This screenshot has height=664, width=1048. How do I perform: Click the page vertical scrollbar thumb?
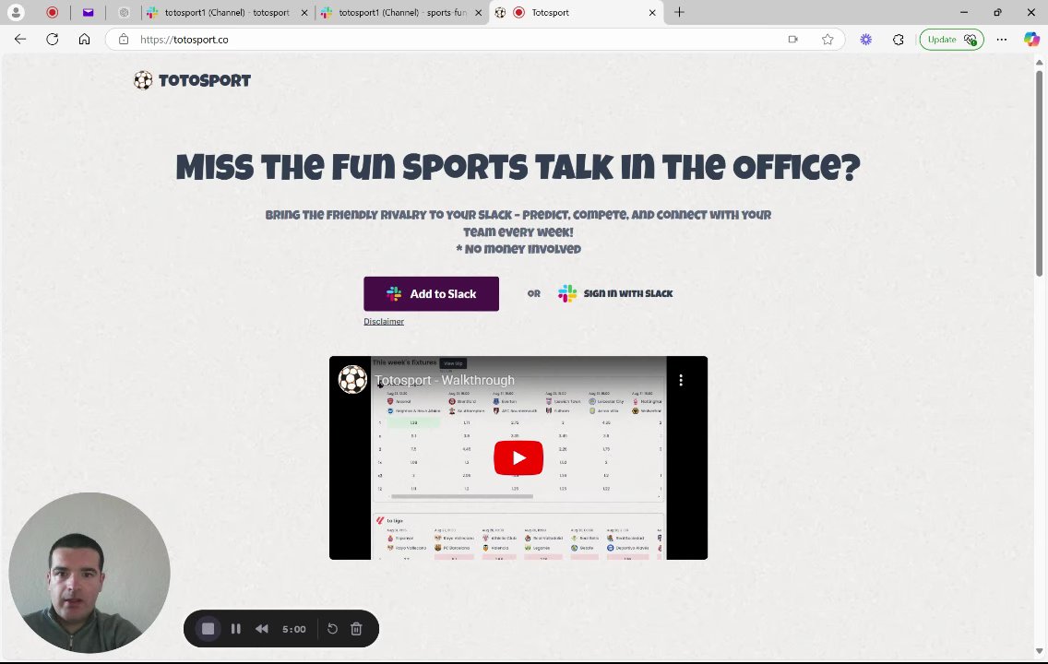1039,172
